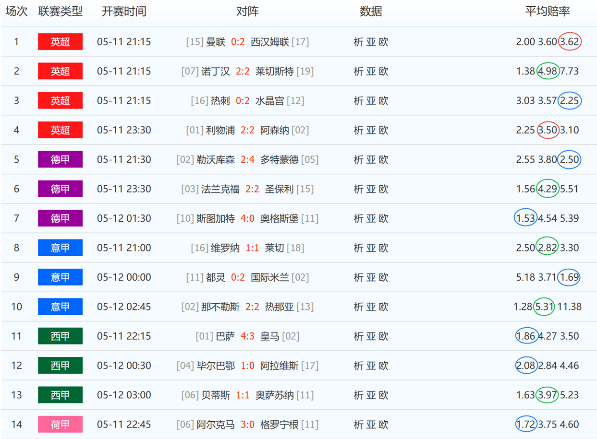Open 析 analysis for 那不勒斯 match
The image size is (597, 439).
pyautogui.click(x=358, y=307)
